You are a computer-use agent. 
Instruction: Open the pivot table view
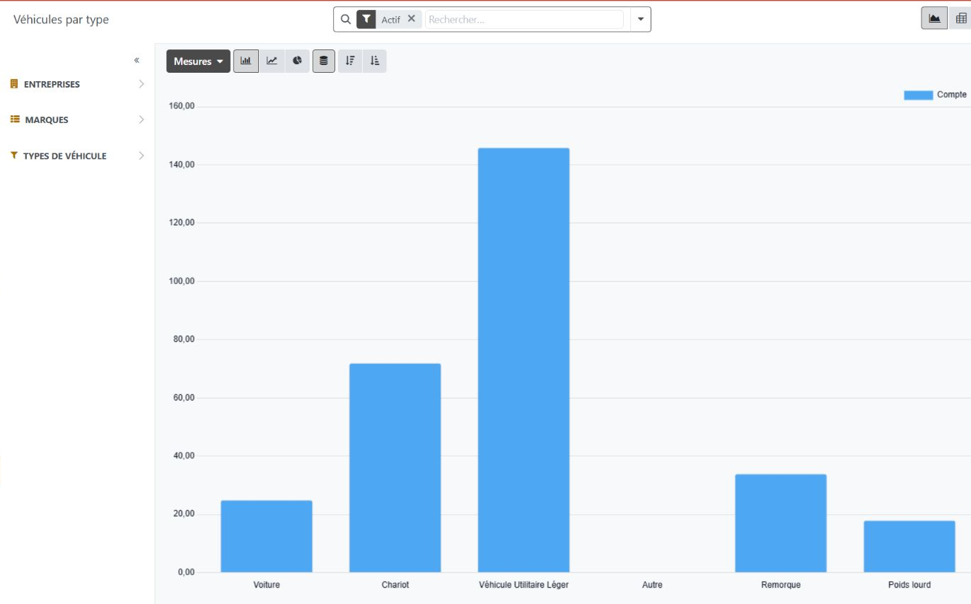(x=961, y=19)
